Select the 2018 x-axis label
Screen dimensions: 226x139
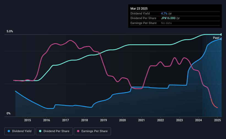[85, 120]
